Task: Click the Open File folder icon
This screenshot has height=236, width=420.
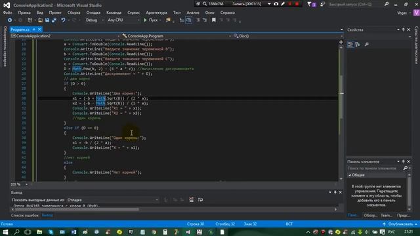Action: tap(40, 20)
